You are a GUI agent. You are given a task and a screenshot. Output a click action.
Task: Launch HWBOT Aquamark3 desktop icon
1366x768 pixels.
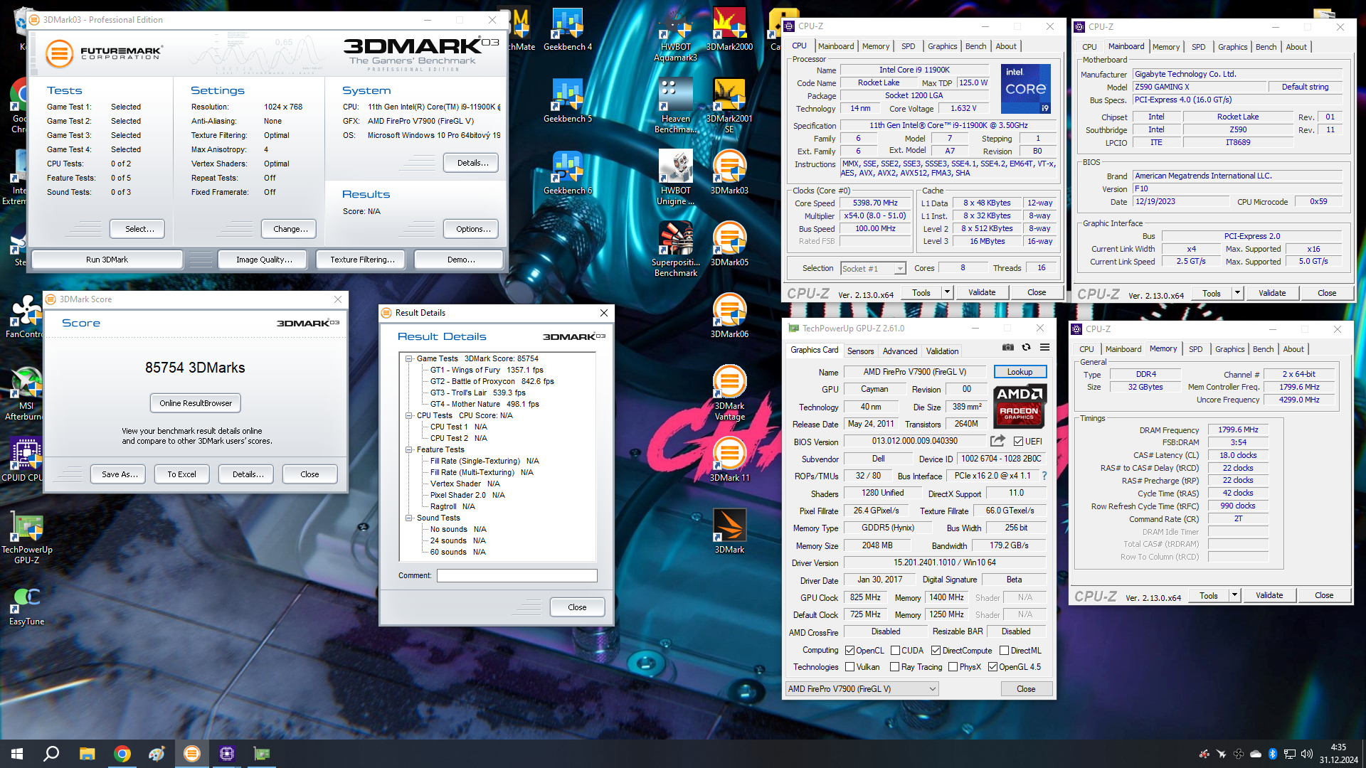coord(675,35)
